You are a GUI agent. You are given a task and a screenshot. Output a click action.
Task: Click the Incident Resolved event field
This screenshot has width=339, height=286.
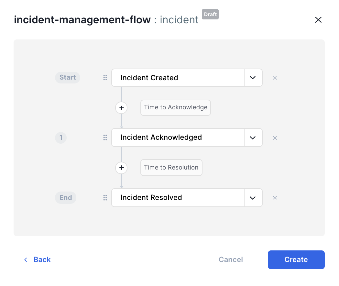(x=178, y=198)
